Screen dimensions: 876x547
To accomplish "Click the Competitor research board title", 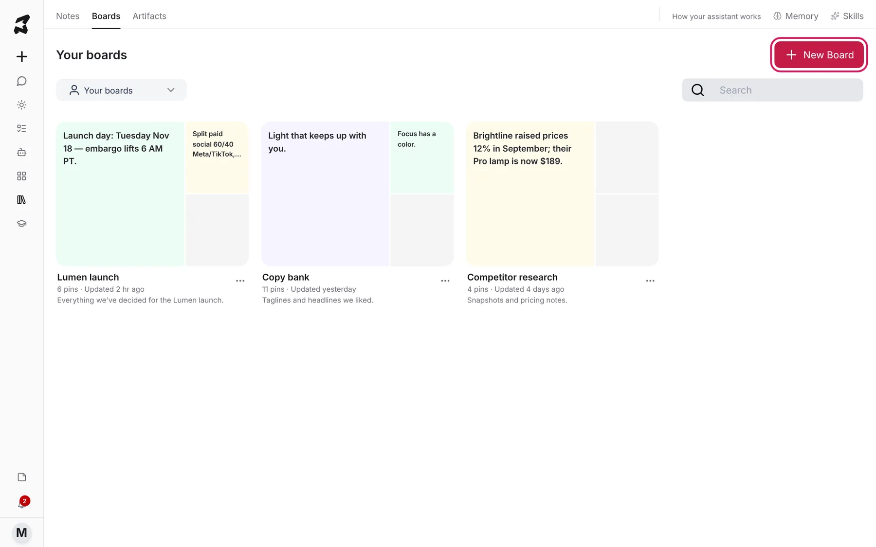I will (x=512, y=277).
